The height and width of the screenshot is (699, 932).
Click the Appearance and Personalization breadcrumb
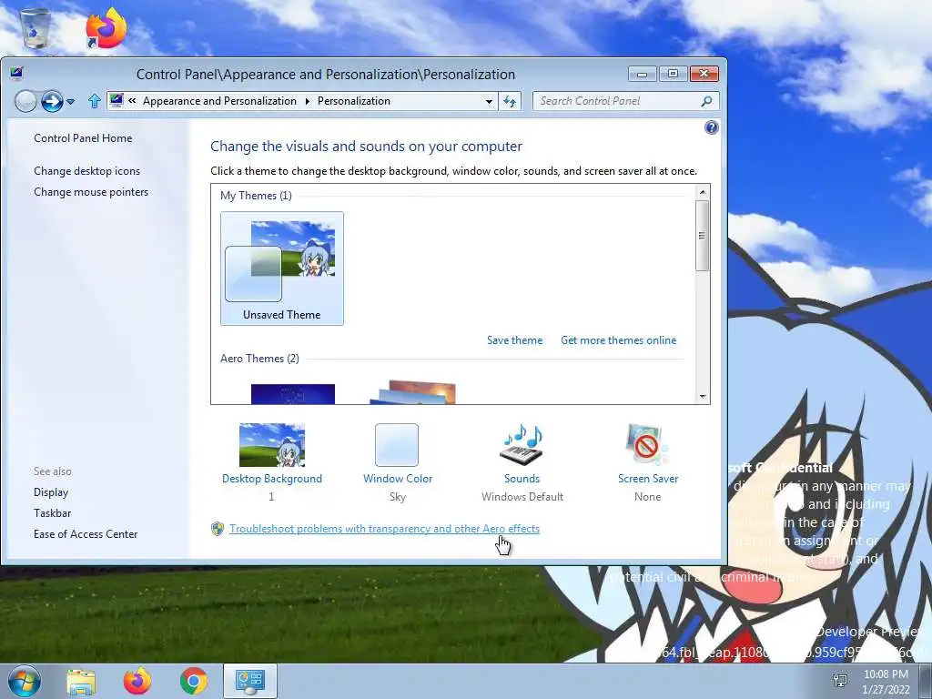point(219,101)
